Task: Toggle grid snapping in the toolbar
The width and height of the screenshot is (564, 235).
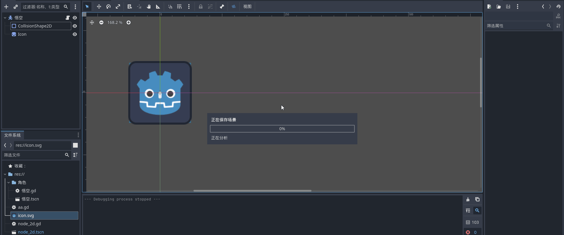Action: [179, 6]
